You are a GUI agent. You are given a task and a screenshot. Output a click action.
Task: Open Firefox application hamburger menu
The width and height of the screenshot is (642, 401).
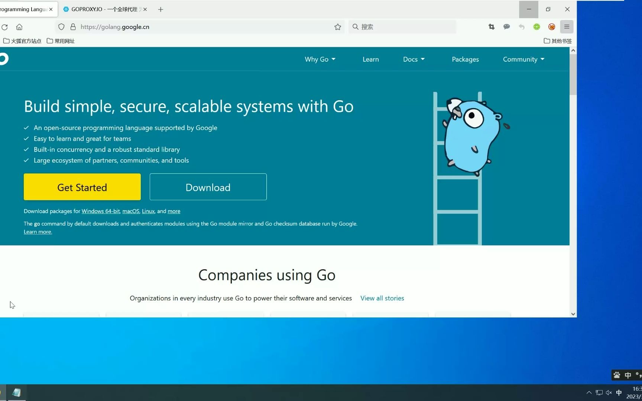click(567, 27)
